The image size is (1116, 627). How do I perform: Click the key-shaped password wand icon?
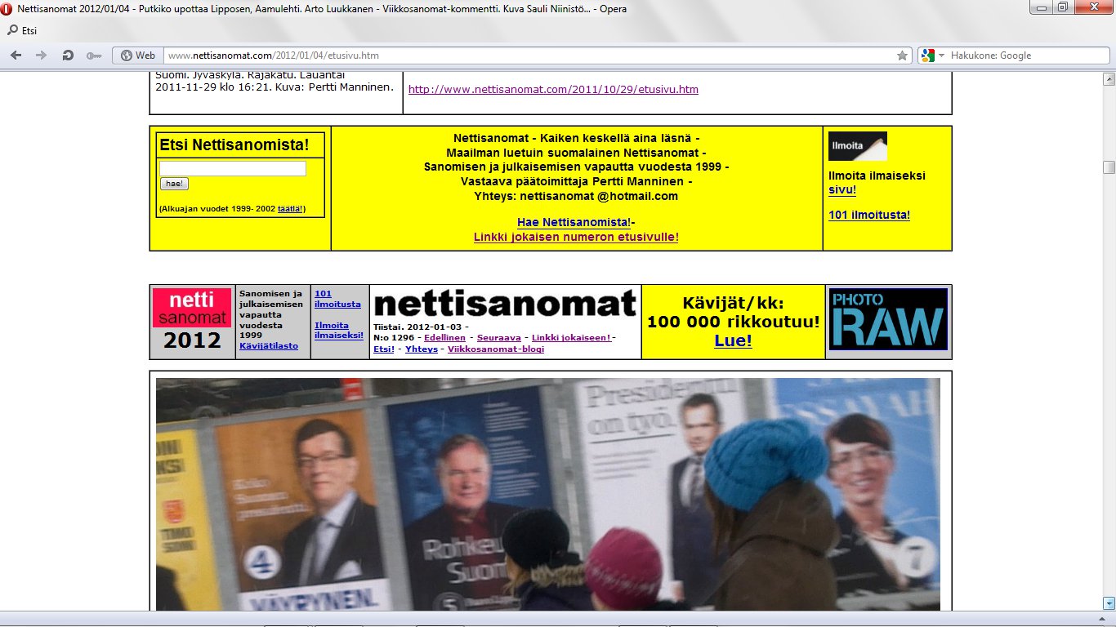click(x=93, y=56)
